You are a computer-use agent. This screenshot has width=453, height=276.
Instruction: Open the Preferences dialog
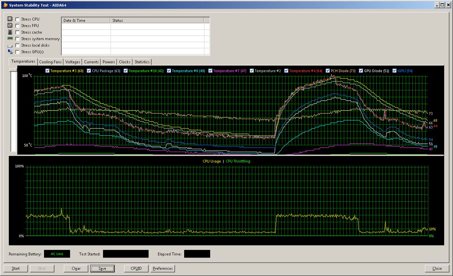pos(163,269)
